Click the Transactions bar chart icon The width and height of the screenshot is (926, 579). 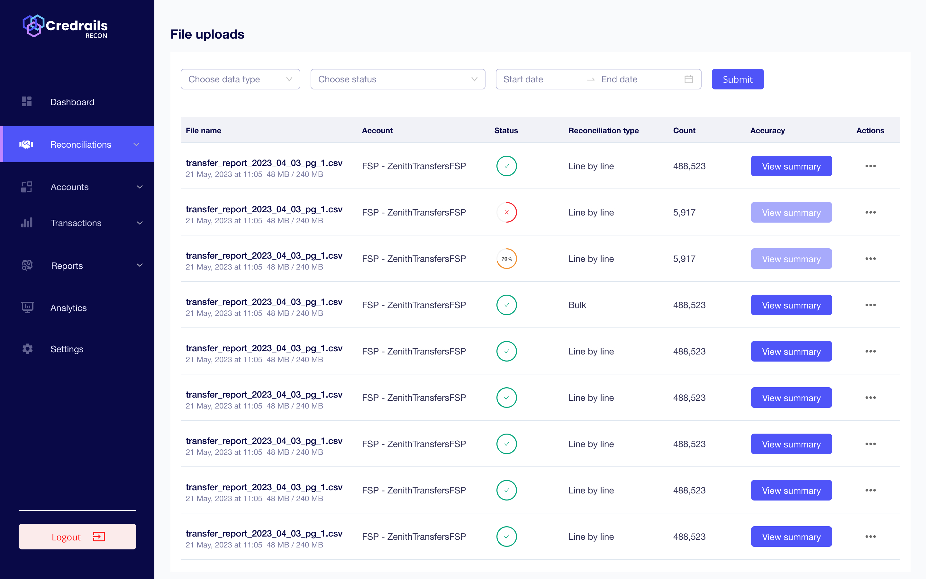pos(27,223)
